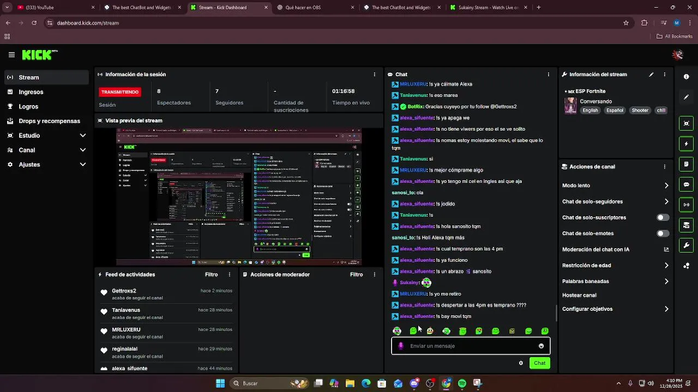This screenshot has height=392, width=698.
Task: Open Chat panel three-dot menu
Action: pos(549,75)
